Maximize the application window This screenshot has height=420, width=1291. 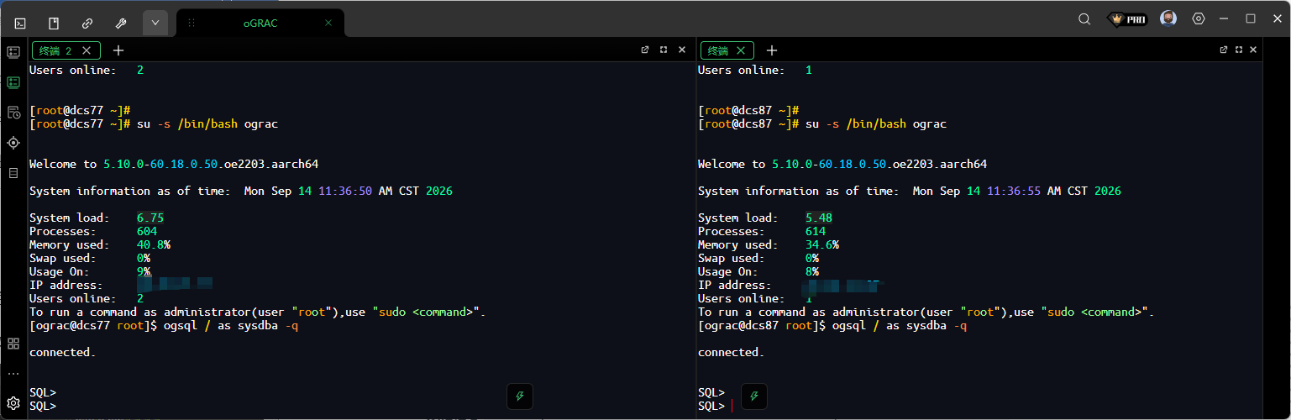pyautogui.click(x=1251, y=18)
